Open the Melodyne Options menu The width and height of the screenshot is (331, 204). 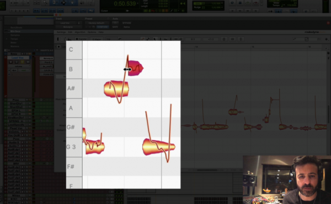tap(92, 32)
